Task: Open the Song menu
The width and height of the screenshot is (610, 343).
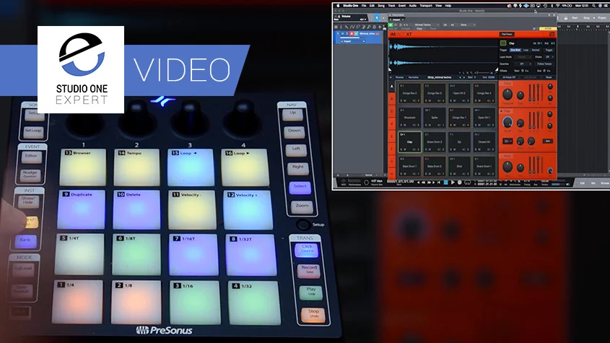Action: [x=381, y=6]
